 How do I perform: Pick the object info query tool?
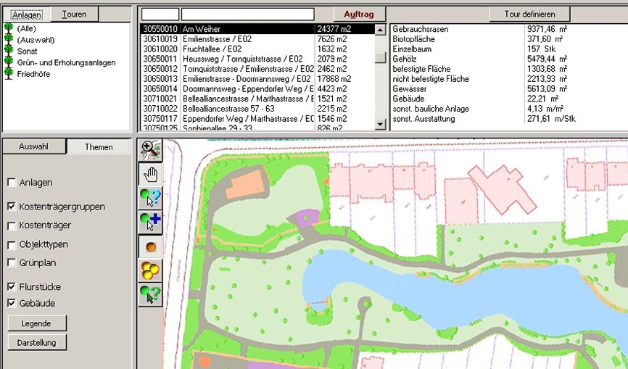click(x=150, y=198)
